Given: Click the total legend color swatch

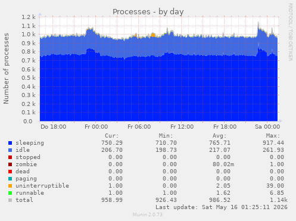Looking at the screenshot, I should [10, 200].
